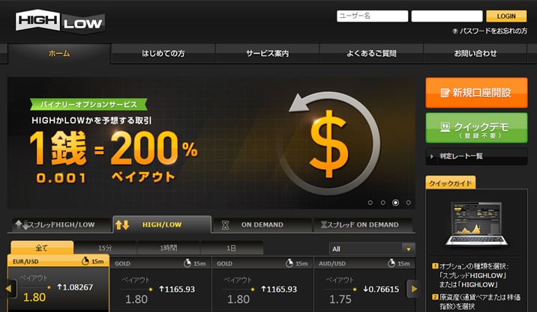Click the 1.08267 EUR/USD rate
537x312 pixels.
[x=75, y=287]
